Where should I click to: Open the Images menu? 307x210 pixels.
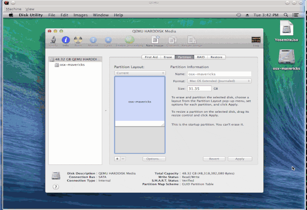click(81, 15)
